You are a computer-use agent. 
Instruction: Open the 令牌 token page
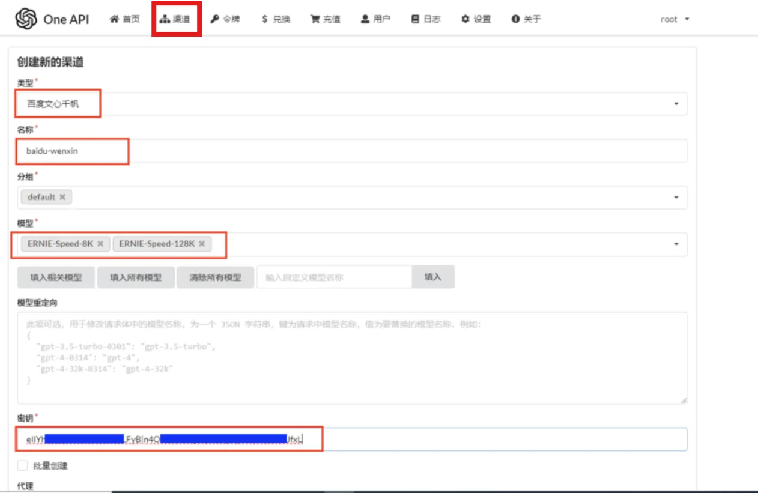pos(225,19)
